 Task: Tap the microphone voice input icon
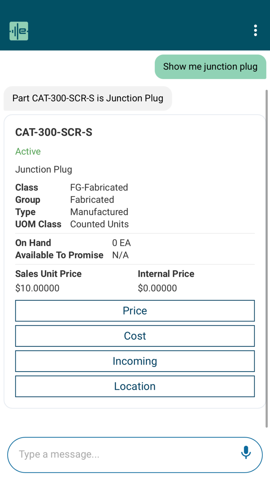point(246,452)
